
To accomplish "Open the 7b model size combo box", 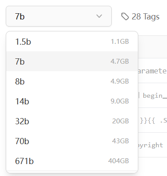I will [59, 16].
